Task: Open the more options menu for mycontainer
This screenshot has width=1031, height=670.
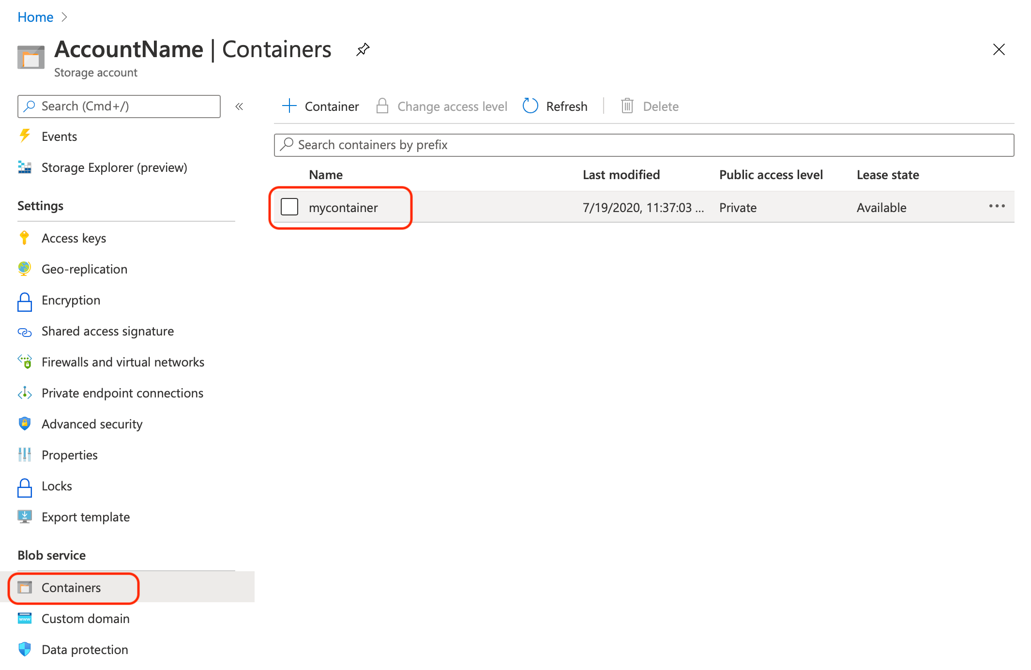Action: [x=997, y=207]
